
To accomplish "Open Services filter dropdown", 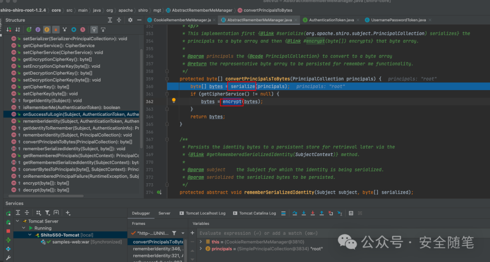I will pos(48,213).
